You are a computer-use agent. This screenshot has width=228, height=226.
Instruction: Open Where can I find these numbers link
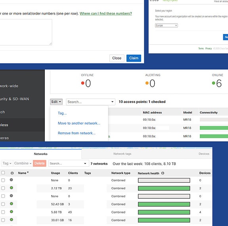106,13
